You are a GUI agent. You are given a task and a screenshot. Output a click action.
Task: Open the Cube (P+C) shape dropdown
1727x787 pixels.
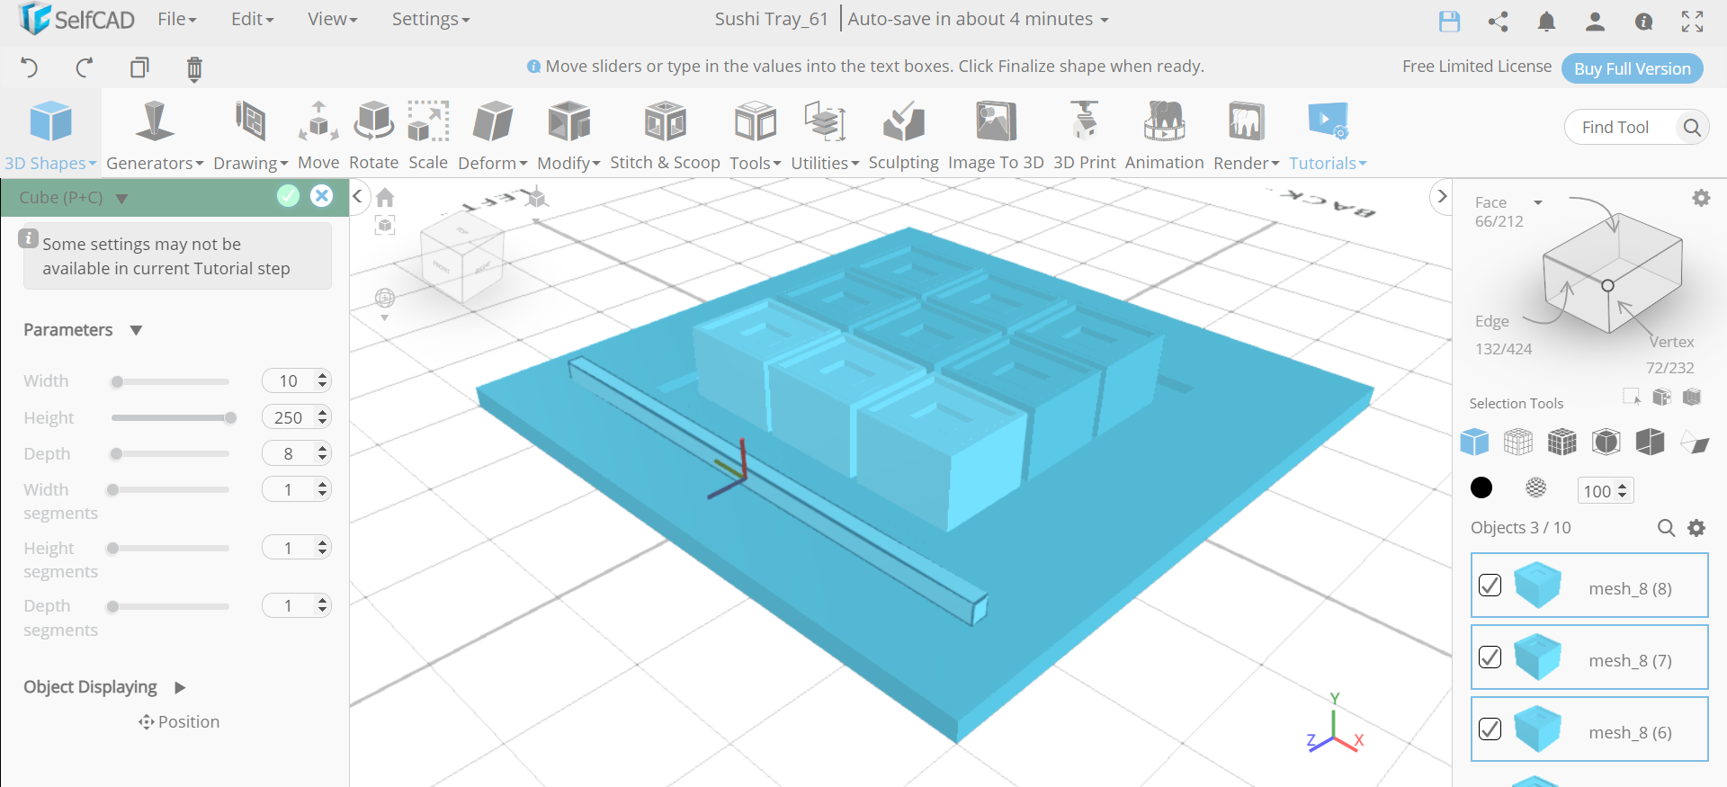tap(121, 199)
